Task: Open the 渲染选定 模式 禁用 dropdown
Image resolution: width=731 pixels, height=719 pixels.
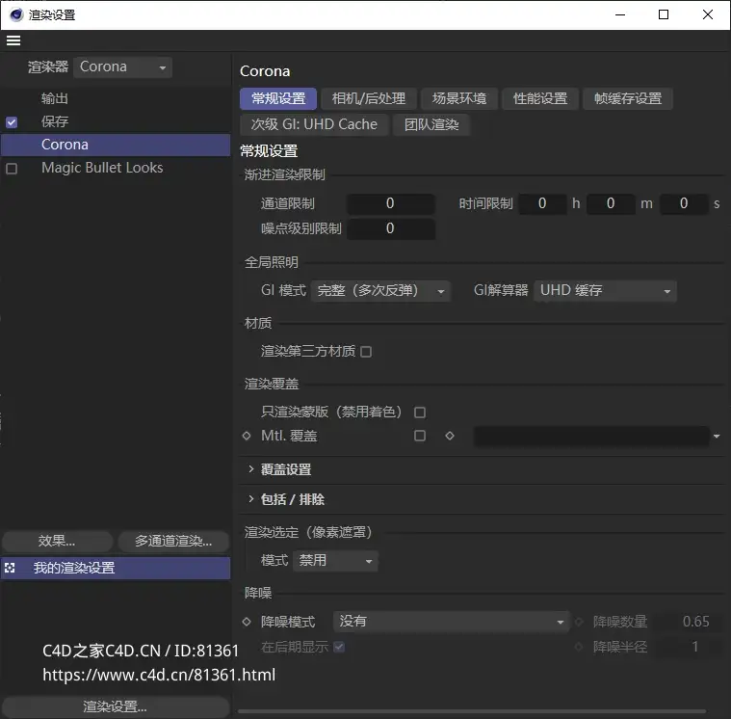Action: pyautogui.click(x=335, y=560)
